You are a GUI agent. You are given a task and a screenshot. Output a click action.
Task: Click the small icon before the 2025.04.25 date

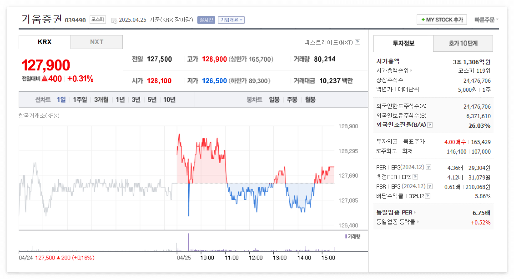[x=114, y=20]
